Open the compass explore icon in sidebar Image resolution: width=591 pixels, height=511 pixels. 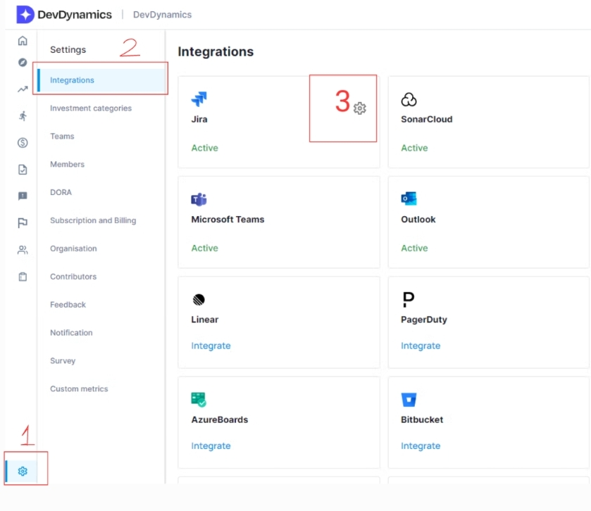coord(23,62)
